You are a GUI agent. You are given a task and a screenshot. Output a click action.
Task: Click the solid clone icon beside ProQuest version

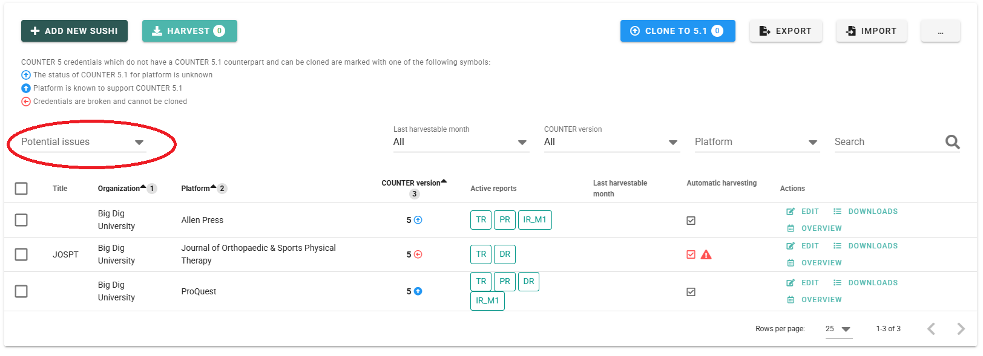click(x=418, y=291)
